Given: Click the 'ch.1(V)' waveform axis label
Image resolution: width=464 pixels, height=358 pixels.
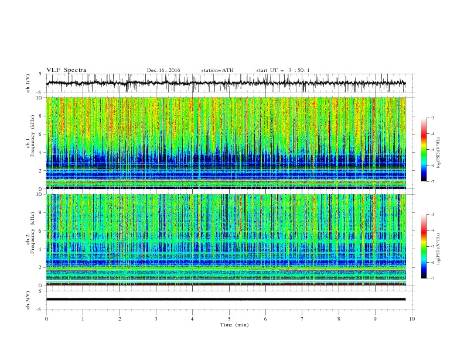Looking at the screenshot, I should click(x=28, y=83).
